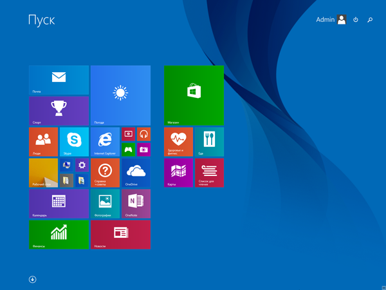Image resolution: width=386 pixels, height=290 pixels.
Task: Open the small Camera tile
Action: pyautogui.click(x=143, y=150)
